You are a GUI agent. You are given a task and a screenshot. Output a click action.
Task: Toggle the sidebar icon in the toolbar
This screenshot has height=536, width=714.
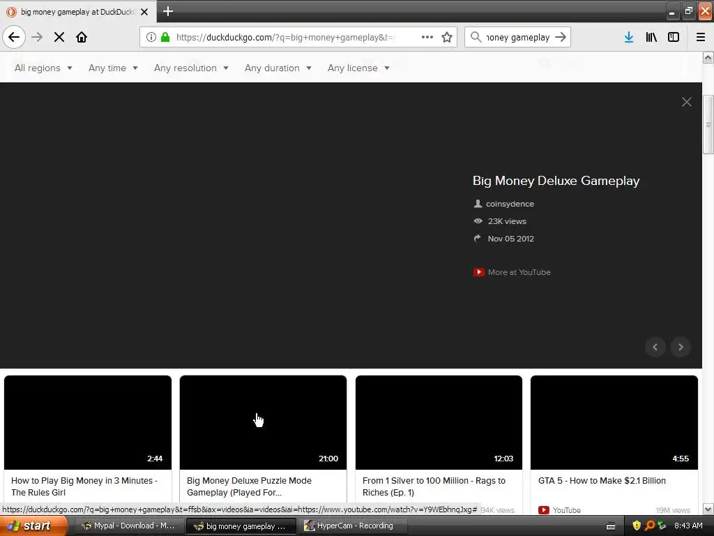click(674, 37)
